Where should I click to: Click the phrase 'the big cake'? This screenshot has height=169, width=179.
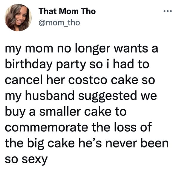point(40,144)
